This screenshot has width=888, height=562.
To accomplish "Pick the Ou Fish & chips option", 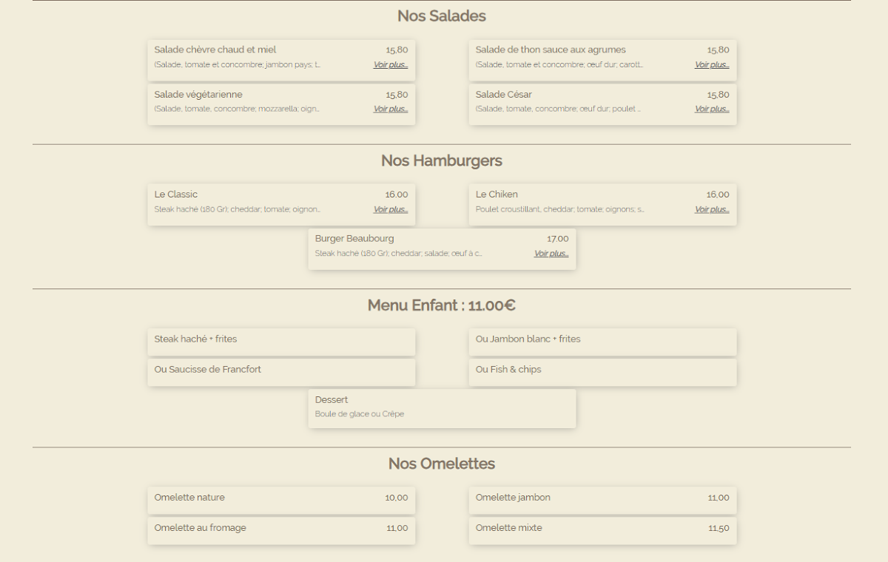I will [x=602, y=372].
